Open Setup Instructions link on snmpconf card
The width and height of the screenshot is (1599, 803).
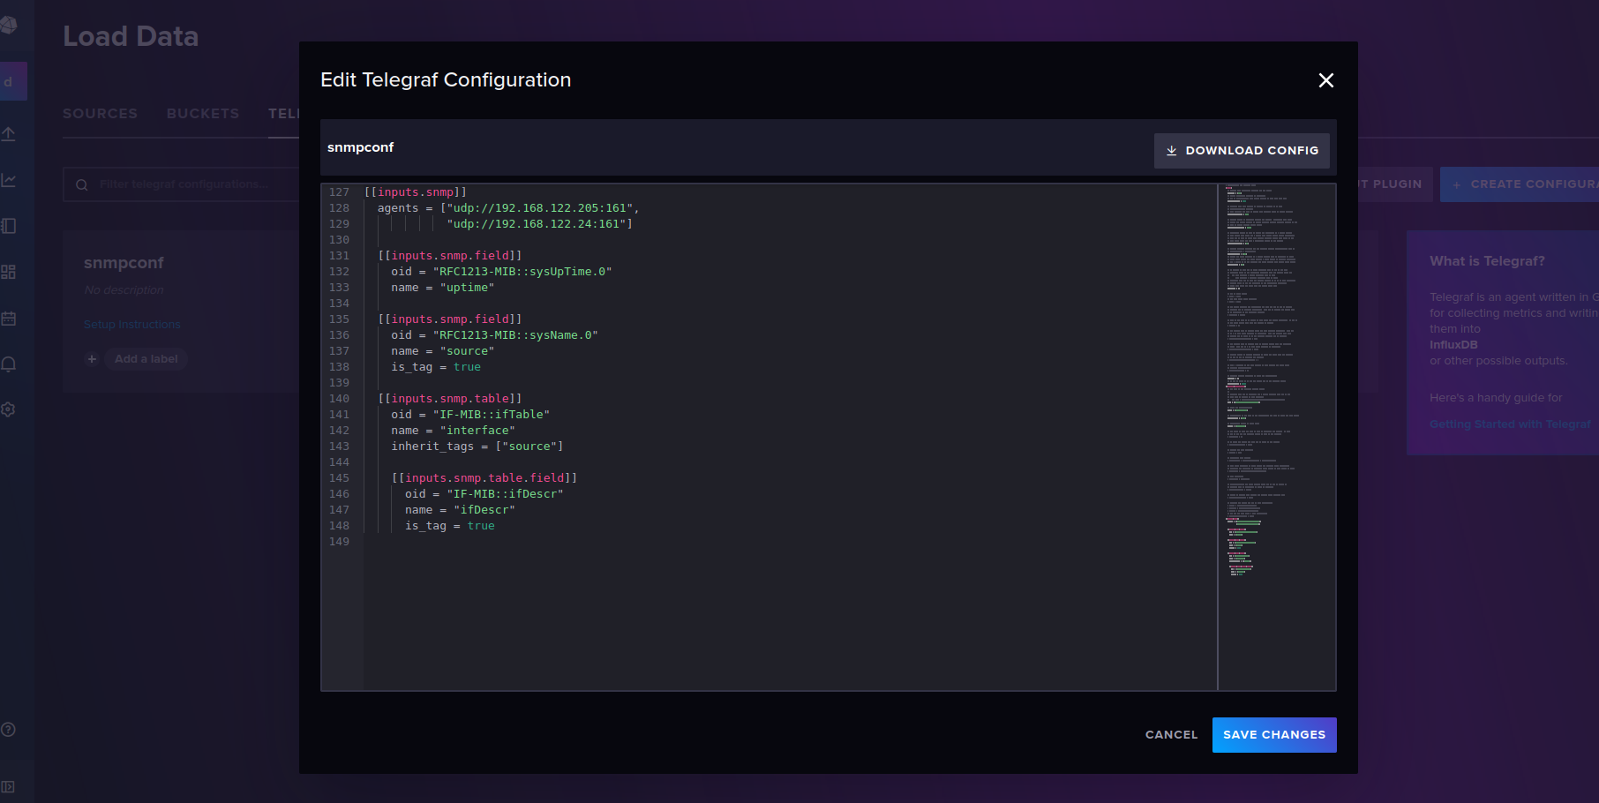(132, 325)
